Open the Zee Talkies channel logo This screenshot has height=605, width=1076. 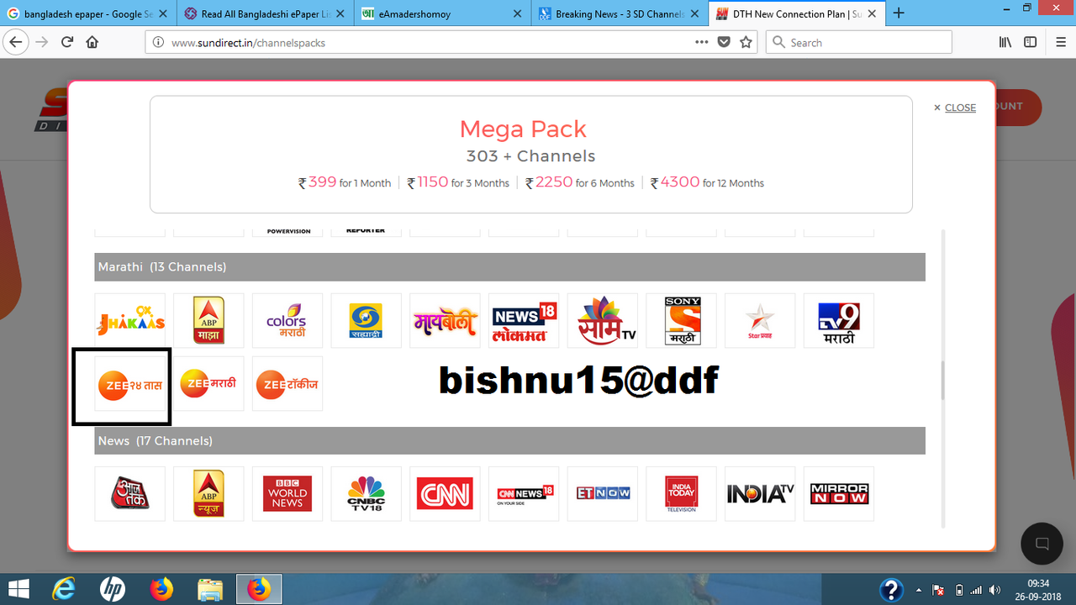(287, 384)
